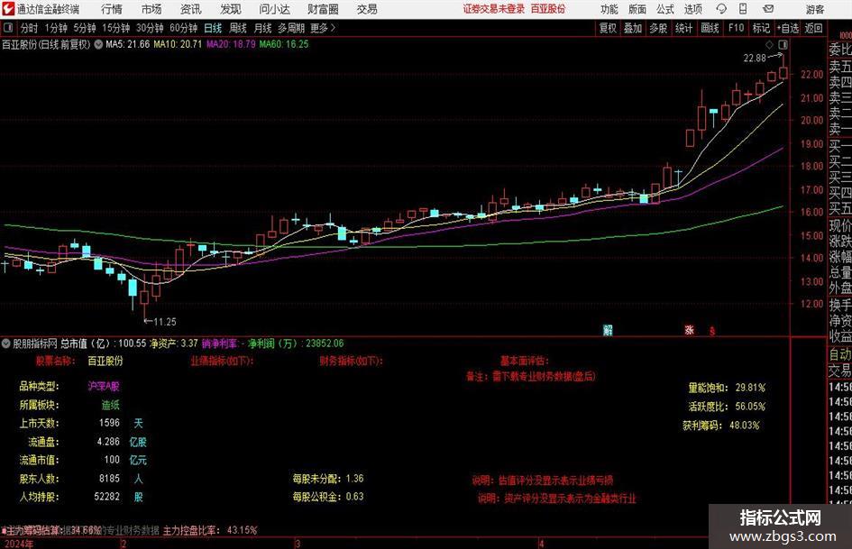Click the 获利筹码 48.03% value
Image resolution: width=852 pixels, height=549 pixels.
(745, 425)
